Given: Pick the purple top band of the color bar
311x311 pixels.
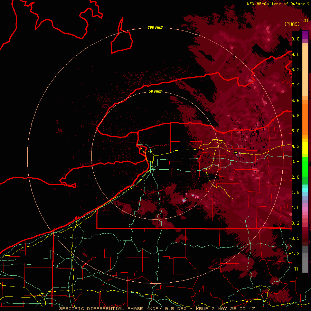Looking at the screenshot, I should (x=305, y=35).
